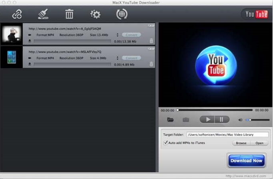Click download icon beside 13.38 Mb progress bar
Viewport: 273px width, 179px height.
pyautogui.click(x=30, y=41)
